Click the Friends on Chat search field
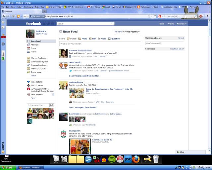 [38, 105]
